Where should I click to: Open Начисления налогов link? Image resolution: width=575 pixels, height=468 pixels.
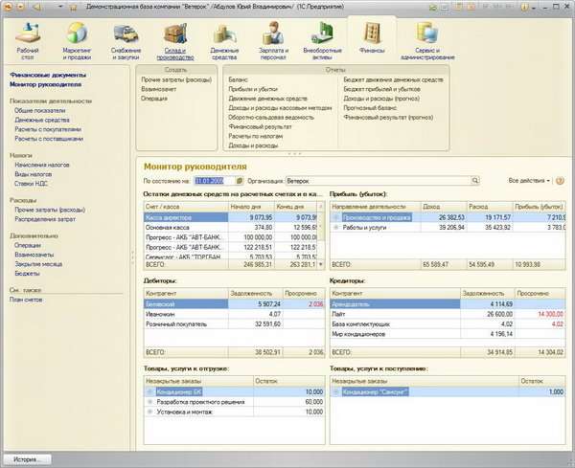(42, 165)
